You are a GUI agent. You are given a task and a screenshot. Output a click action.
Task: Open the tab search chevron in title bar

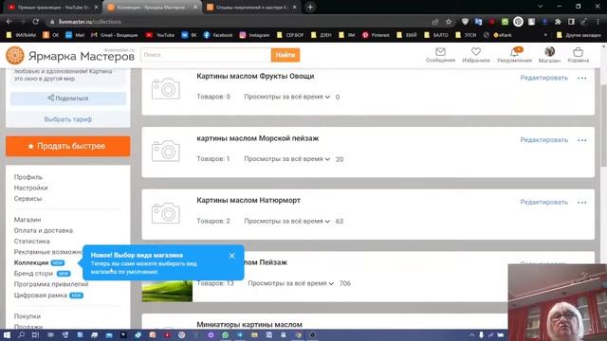pos(540,7)
